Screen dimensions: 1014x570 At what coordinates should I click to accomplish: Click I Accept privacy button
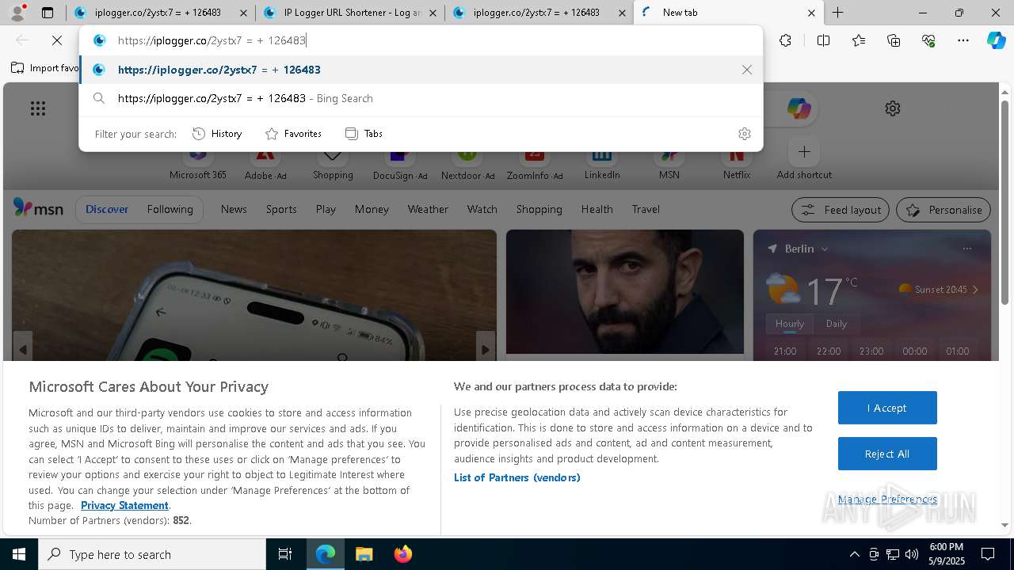[887, 408]
